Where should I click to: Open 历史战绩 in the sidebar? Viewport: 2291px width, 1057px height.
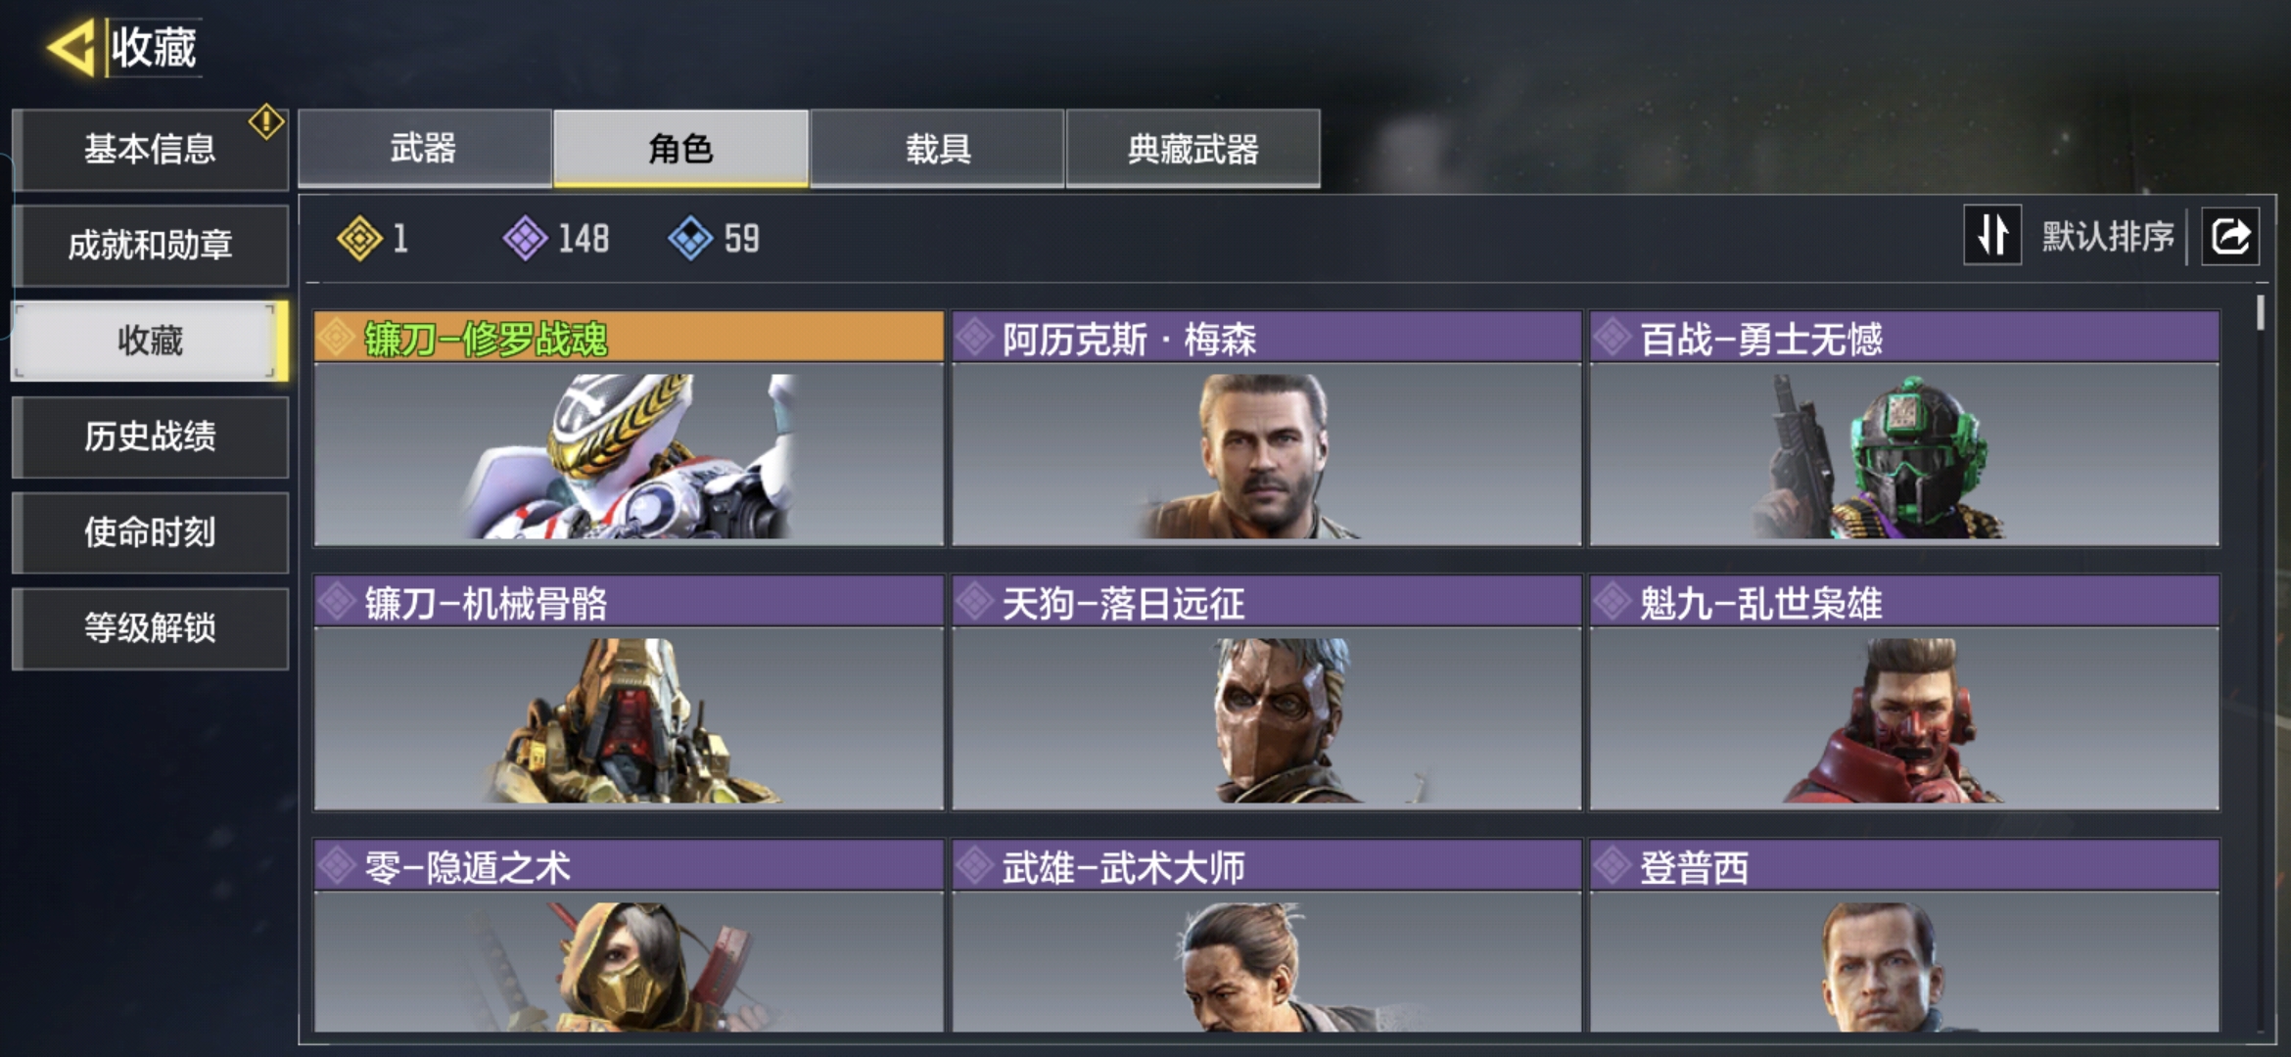150,437
